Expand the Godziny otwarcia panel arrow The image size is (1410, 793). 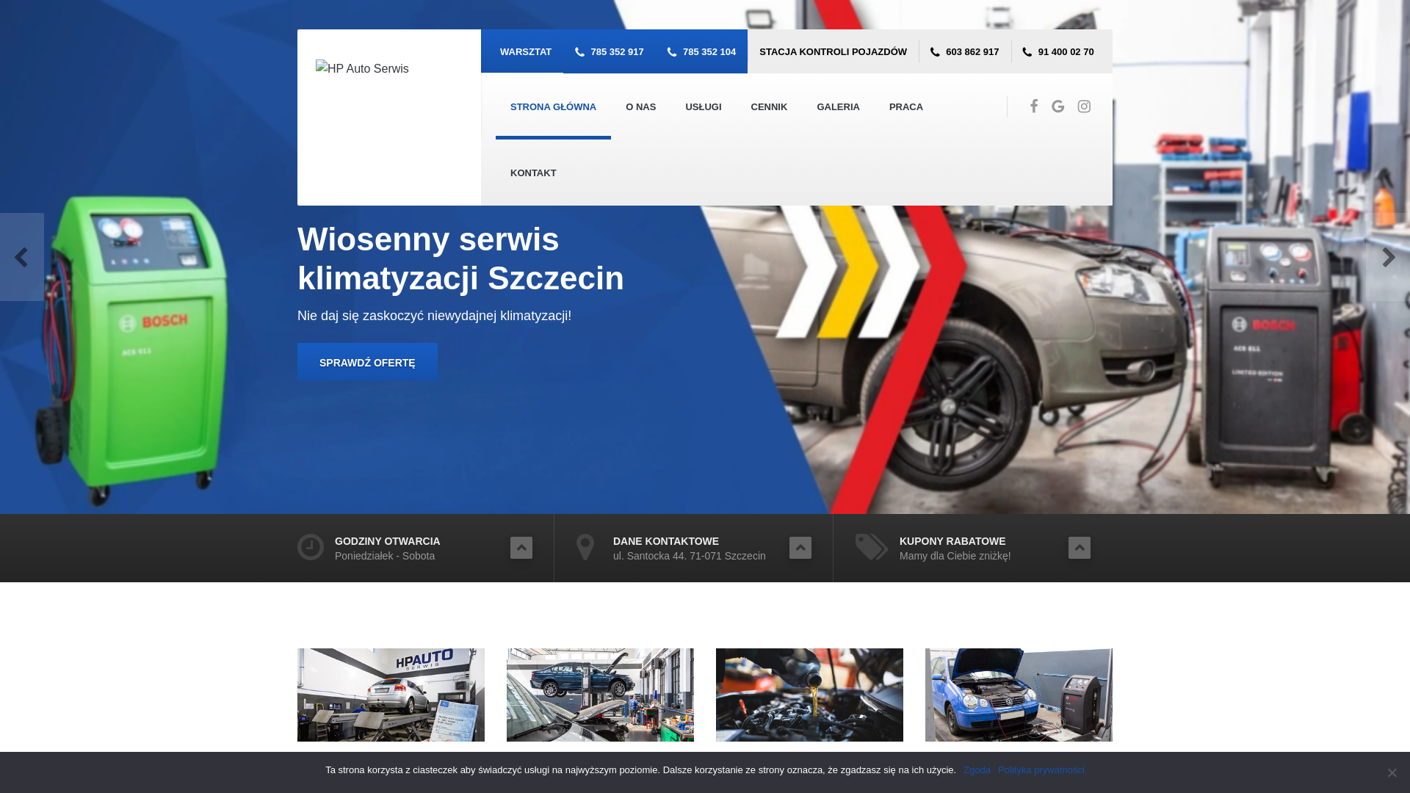[521, 548]
